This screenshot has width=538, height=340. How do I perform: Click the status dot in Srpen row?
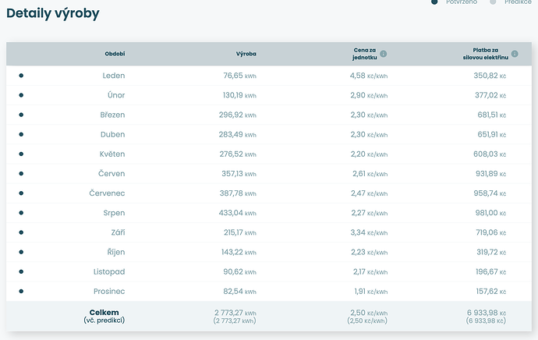click(21, 213)
